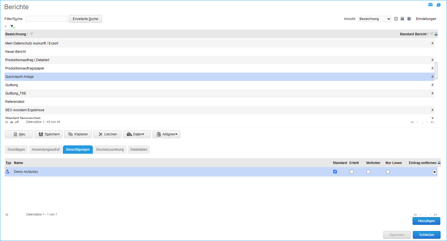The width and height of the screenshot is (447, 241).
Task: Click the Demo myfactory name cell
Action: (26, 172)
